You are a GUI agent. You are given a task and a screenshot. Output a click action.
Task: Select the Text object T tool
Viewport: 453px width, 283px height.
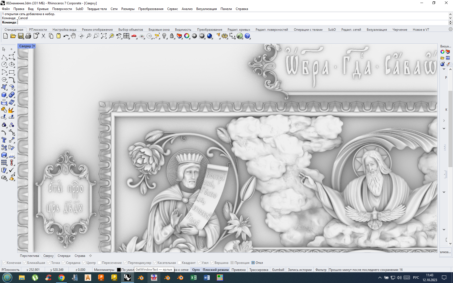click(4, 140)
